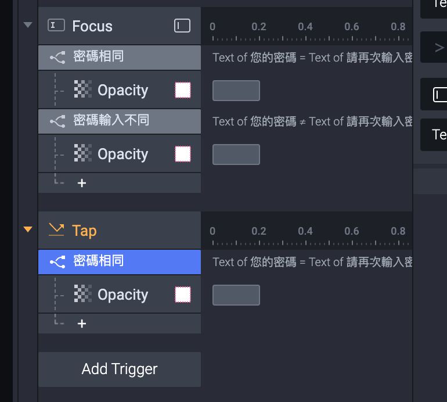Click the Tap trigger arrow icon

[x=56, y=229]
